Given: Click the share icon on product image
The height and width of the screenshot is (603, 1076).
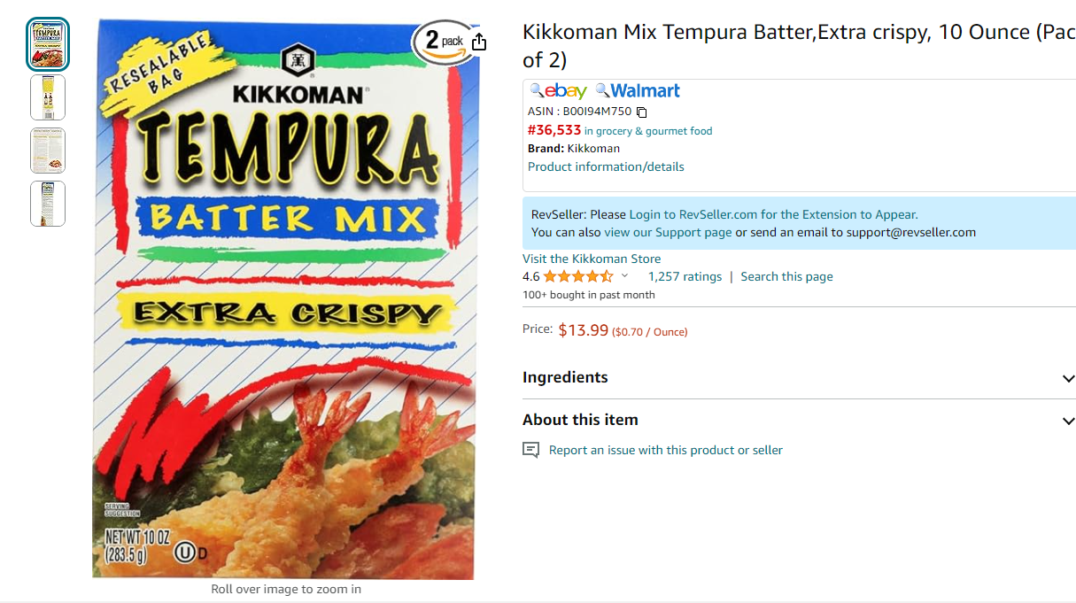Looking at the screenshot, I should click(479, 42).
